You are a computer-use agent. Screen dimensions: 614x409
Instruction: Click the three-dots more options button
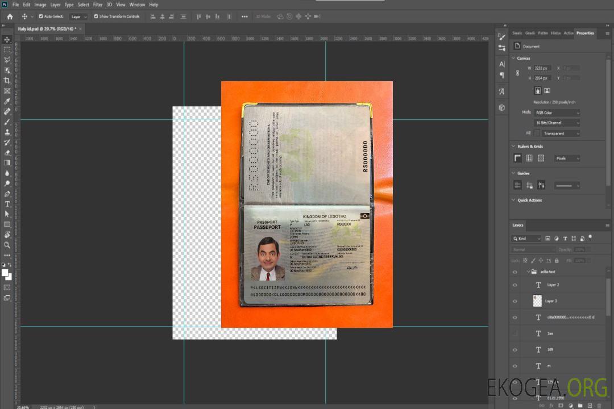coord(244,16)
